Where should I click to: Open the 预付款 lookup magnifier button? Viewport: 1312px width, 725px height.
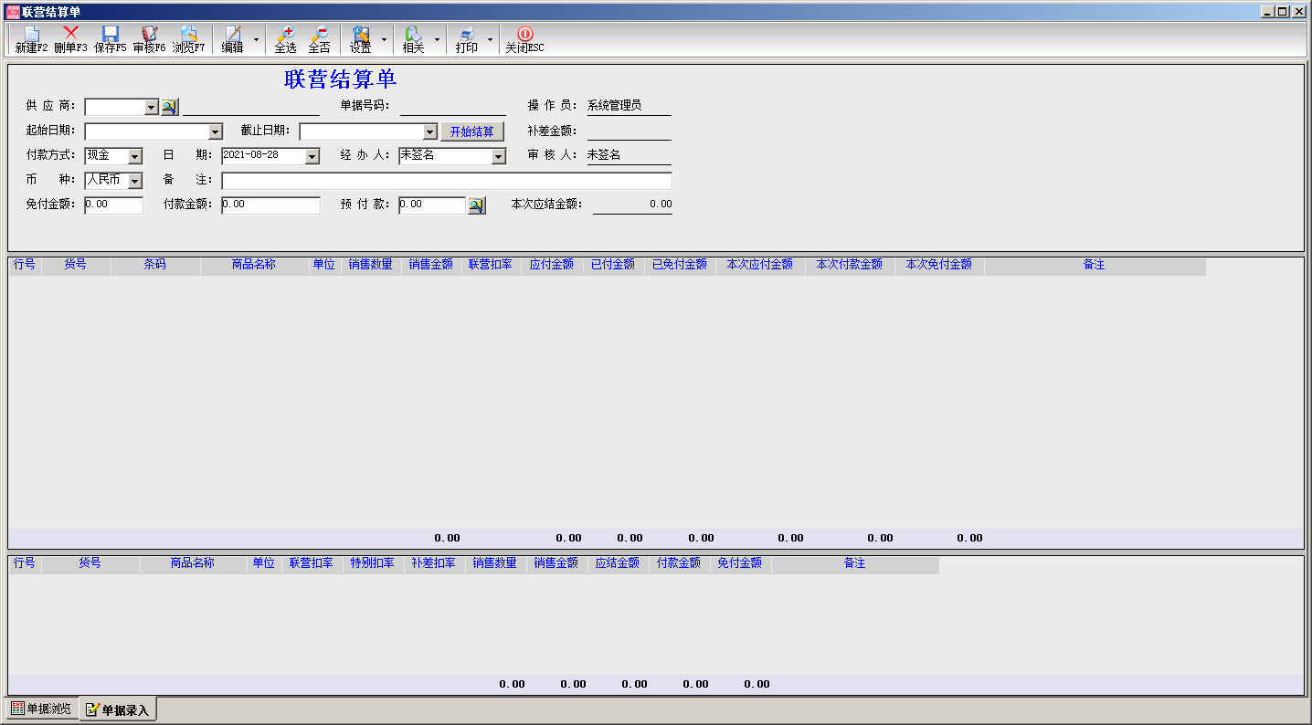click(x=476, y=205)
